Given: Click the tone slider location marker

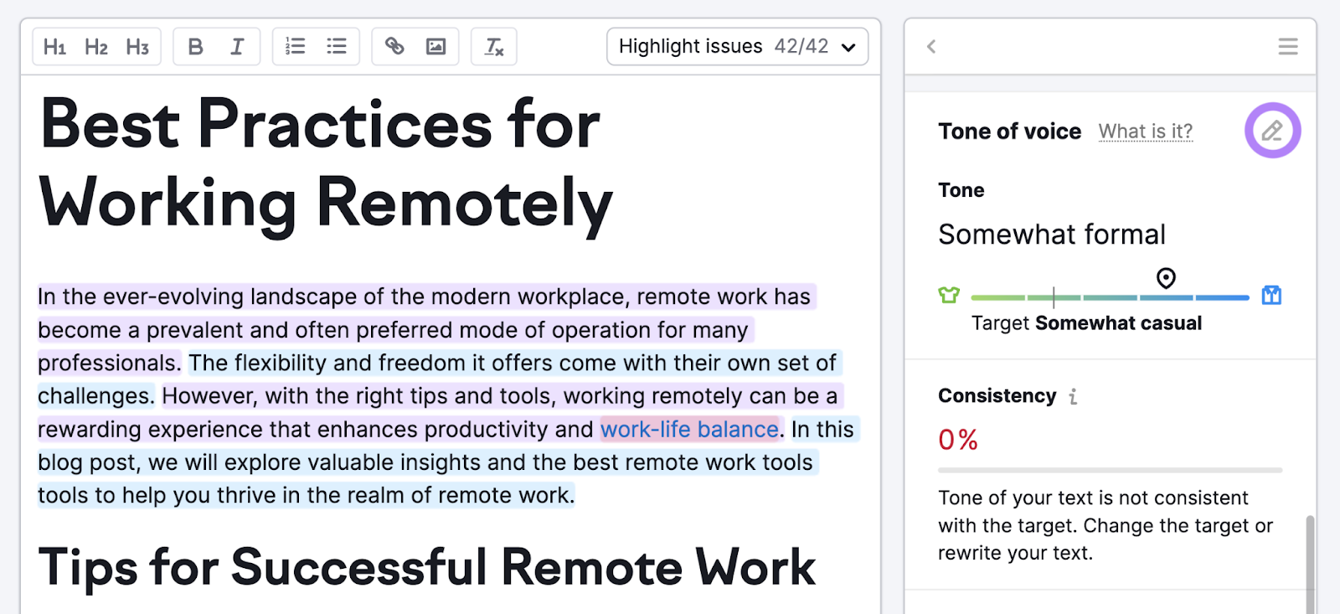Looking at the screenshot, I should [x=1166, y=278].
